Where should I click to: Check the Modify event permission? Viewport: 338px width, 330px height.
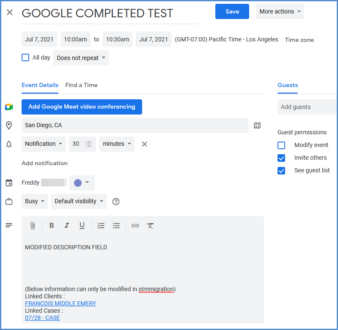[x=281, y=145]
